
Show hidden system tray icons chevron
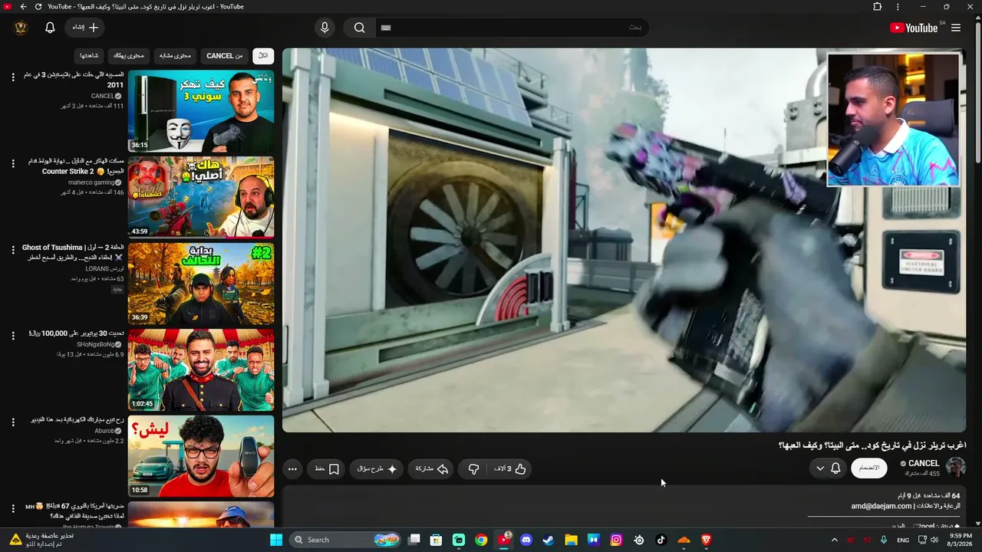click(x=835, y=540)
